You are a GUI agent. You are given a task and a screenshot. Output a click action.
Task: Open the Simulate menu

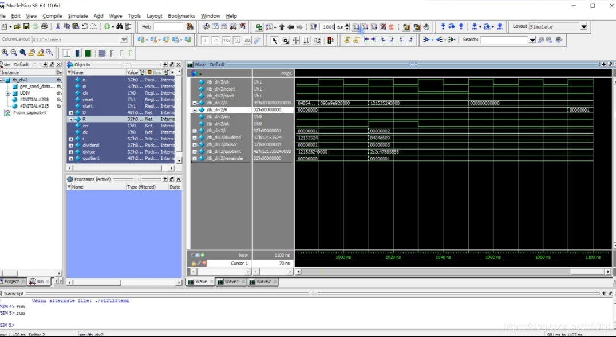[x=78, y=15]
